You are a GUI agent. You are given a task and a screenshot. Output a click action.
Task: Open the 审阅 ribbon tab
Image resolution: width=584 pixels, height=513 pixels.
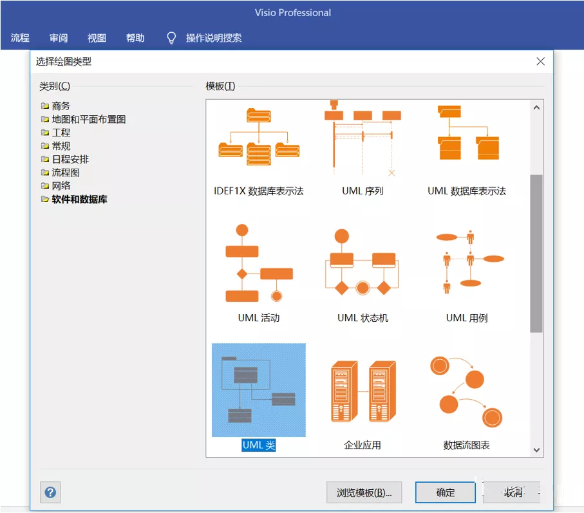(59, 37)
